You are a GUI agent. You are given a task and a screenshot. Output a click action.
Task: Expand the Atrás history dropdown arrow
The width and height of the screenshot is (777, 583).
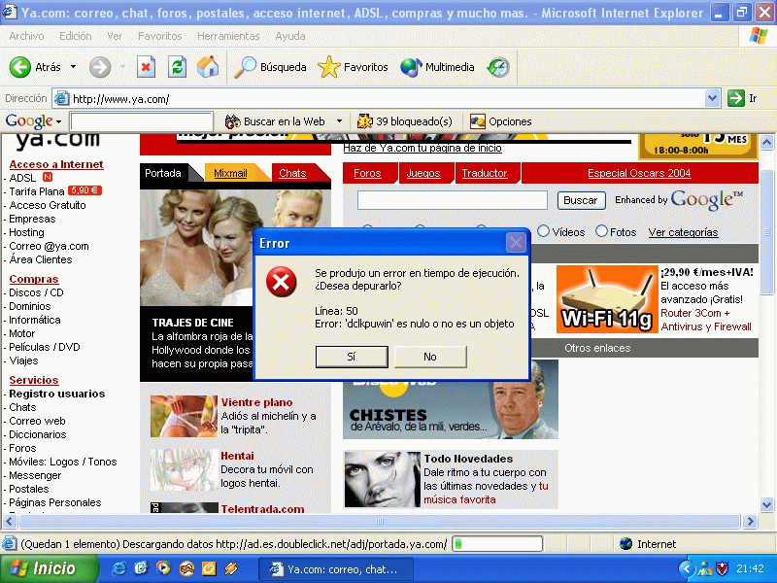click(74, 67)
